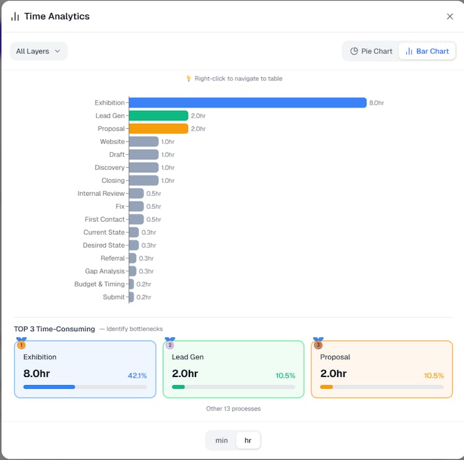
Task: Switch to the Bar Chart view
Action: (x=427, y=51)
